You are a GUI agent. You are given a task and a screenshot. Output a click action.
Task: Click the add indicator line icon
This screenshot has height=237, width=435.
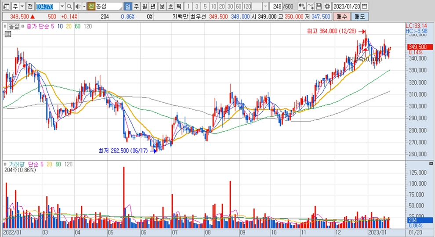311,7
